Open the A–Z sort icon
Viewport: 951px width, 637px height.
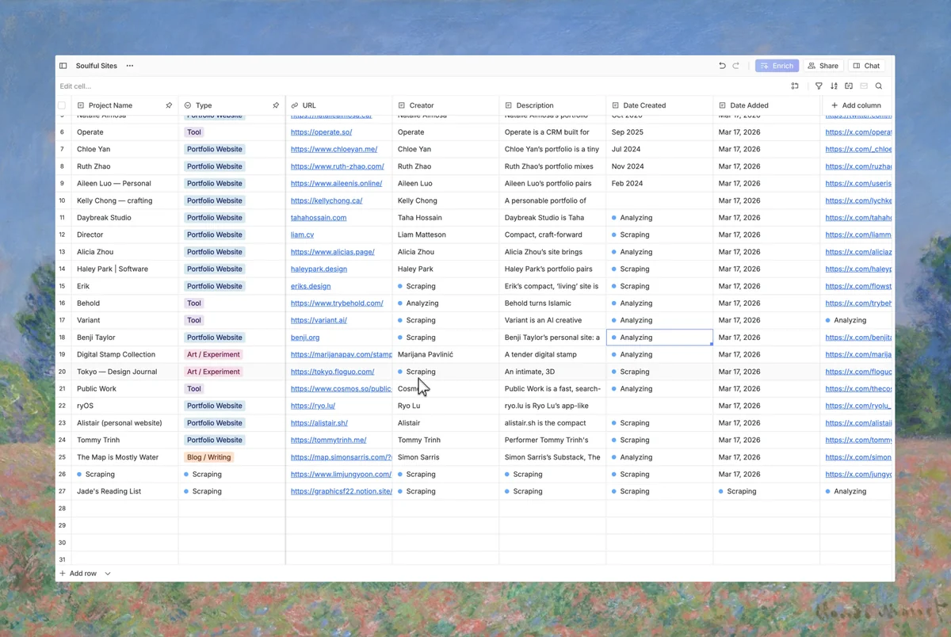[x=834, y=86]
